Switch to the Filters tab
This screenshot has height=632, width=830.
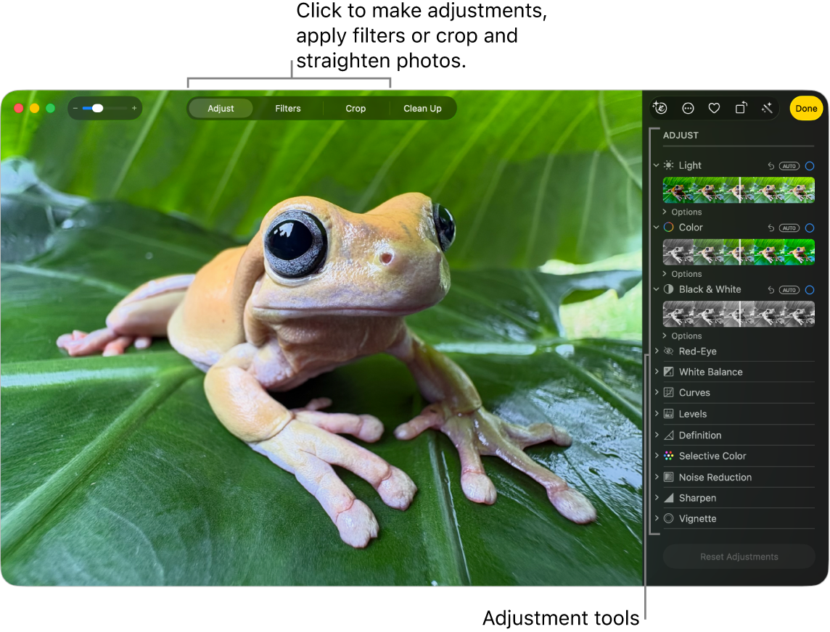point(287,108)
